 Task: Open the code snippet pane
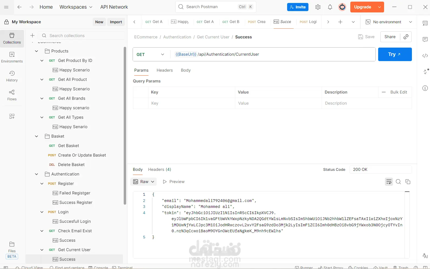point(425,56)
